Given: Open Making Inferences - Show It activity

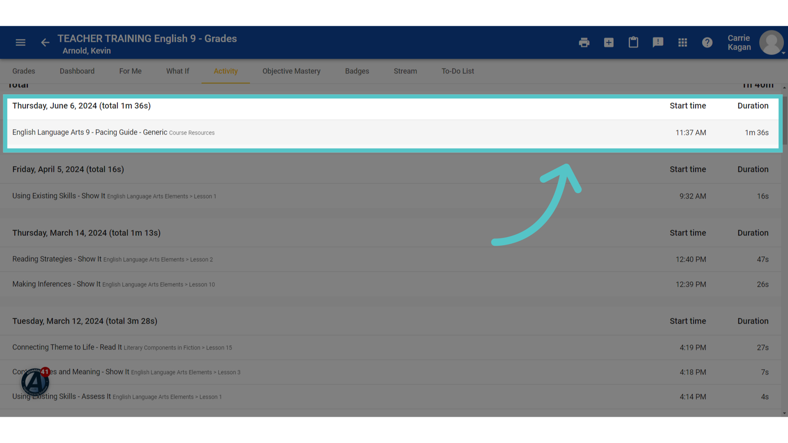Looking at the screenshot, I should coord(56,284).
